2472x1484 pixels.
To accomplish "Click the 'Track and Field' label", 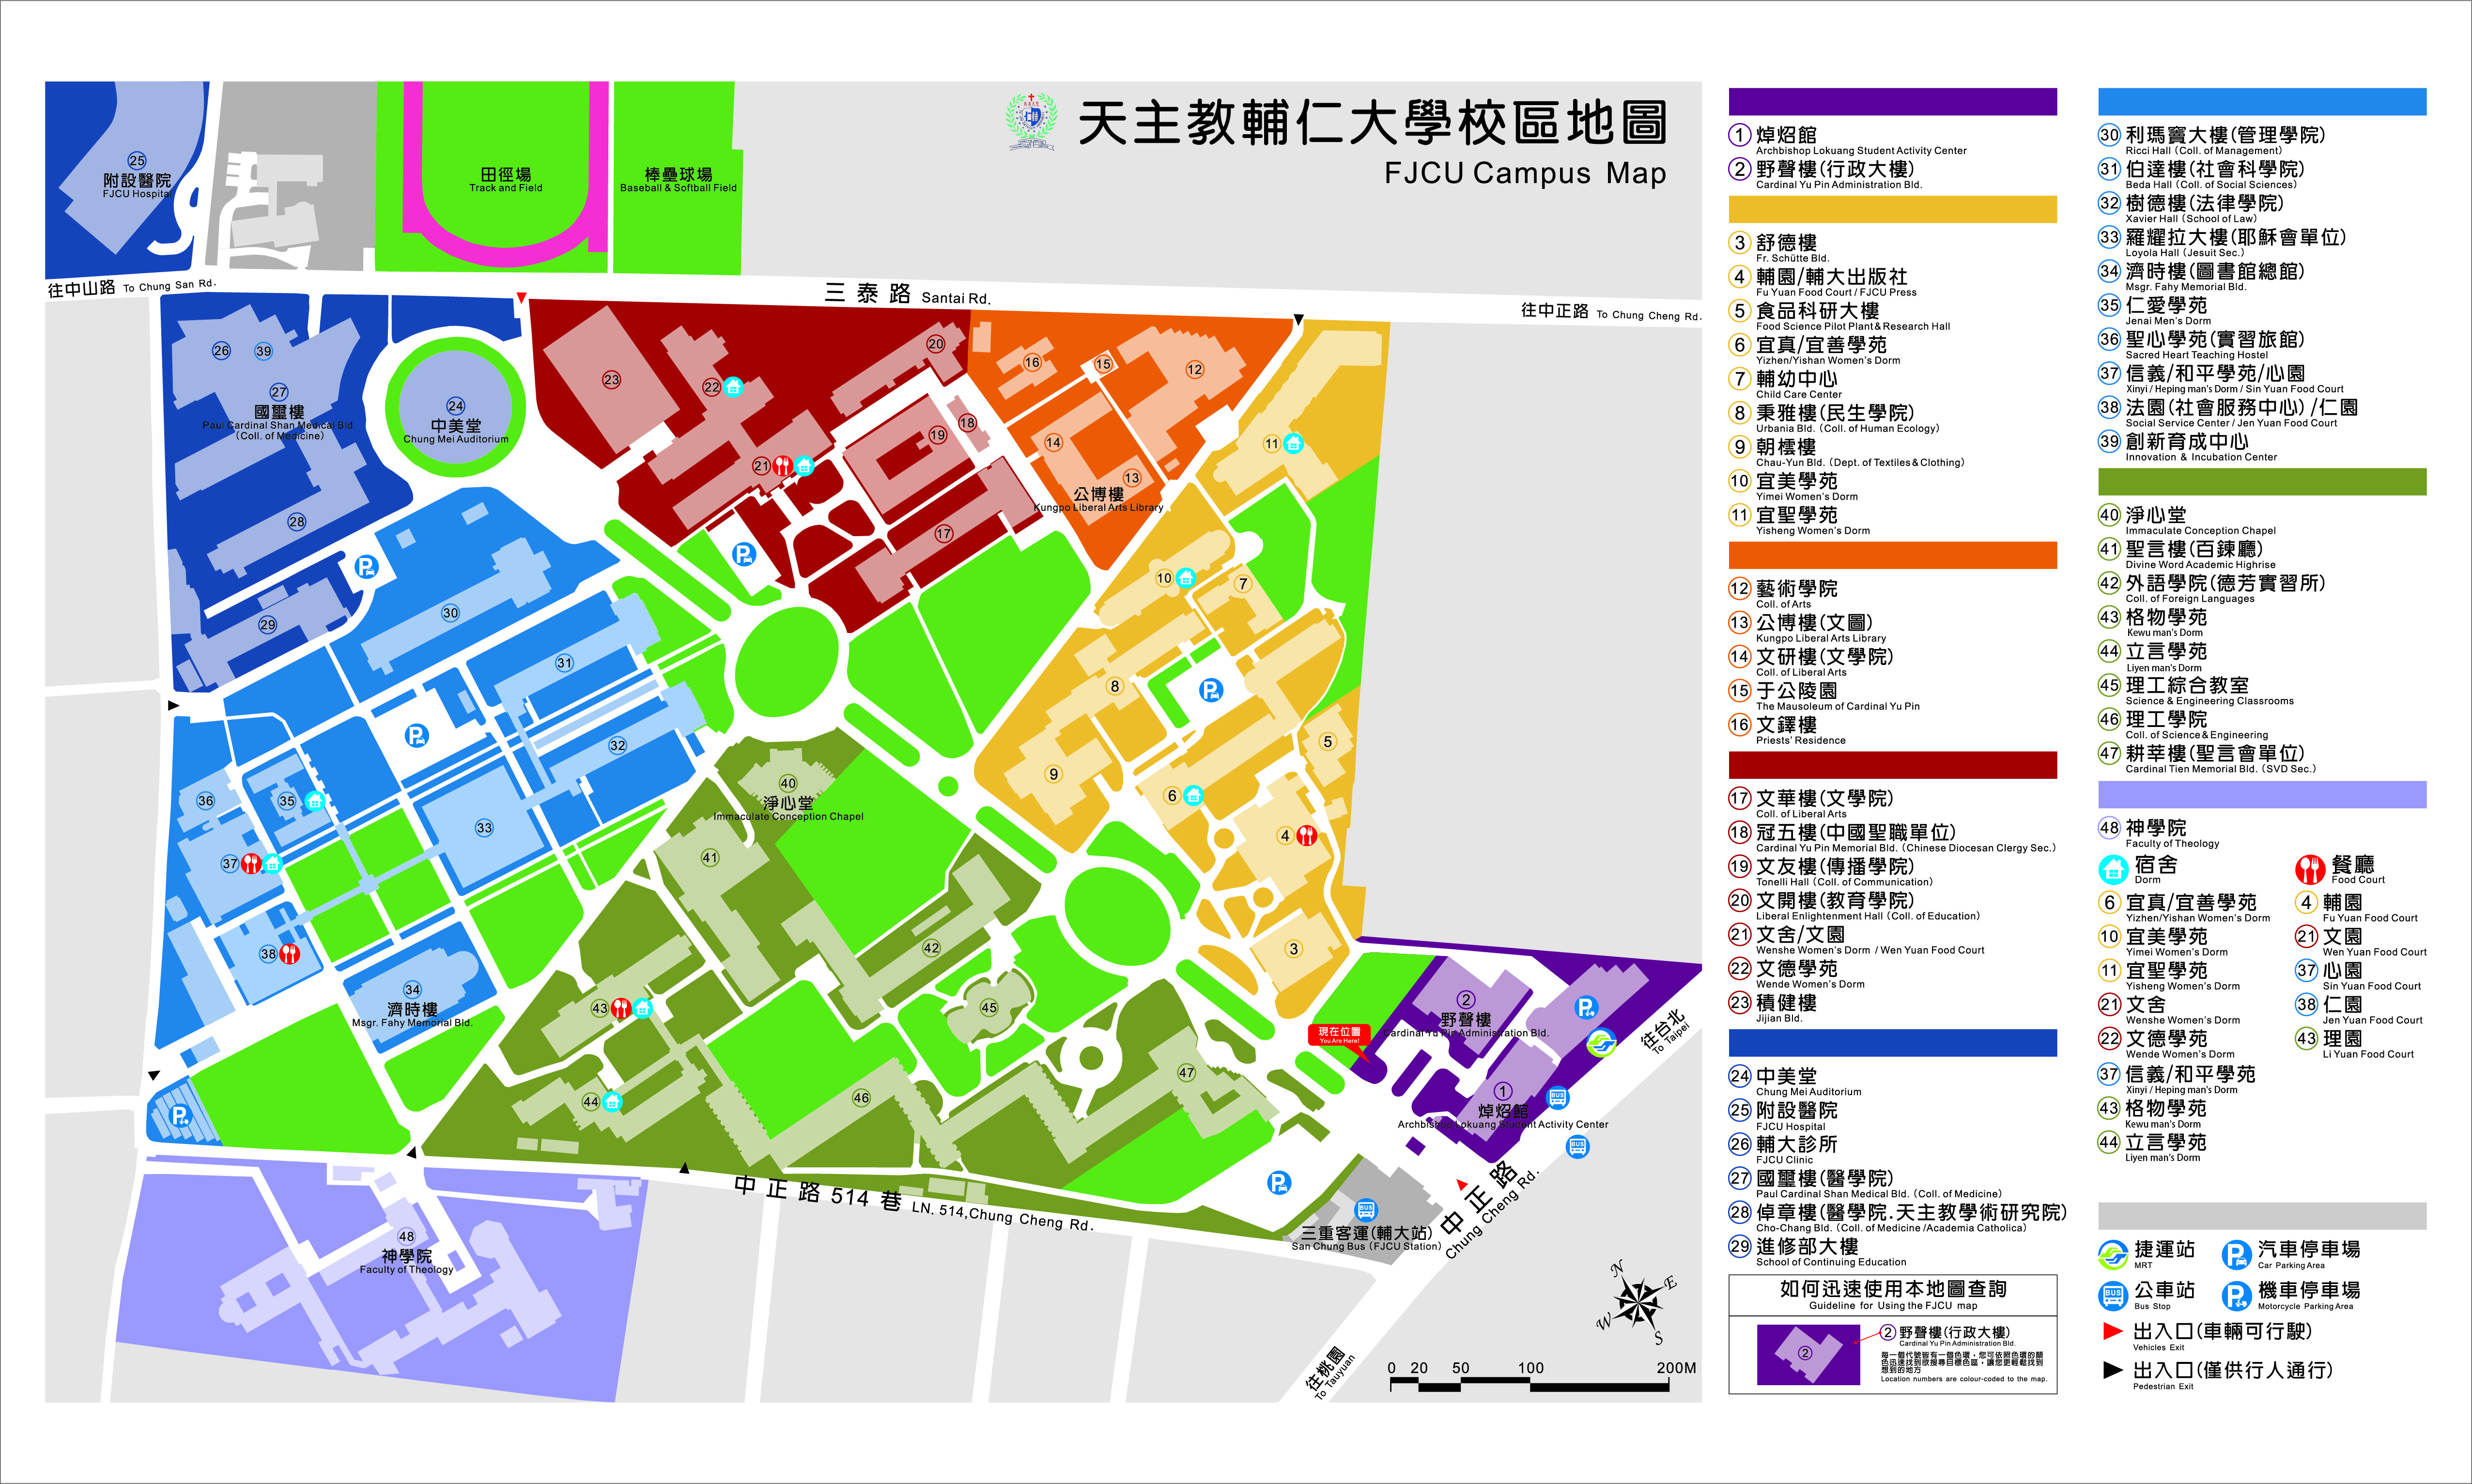I will tap(506, 188).
